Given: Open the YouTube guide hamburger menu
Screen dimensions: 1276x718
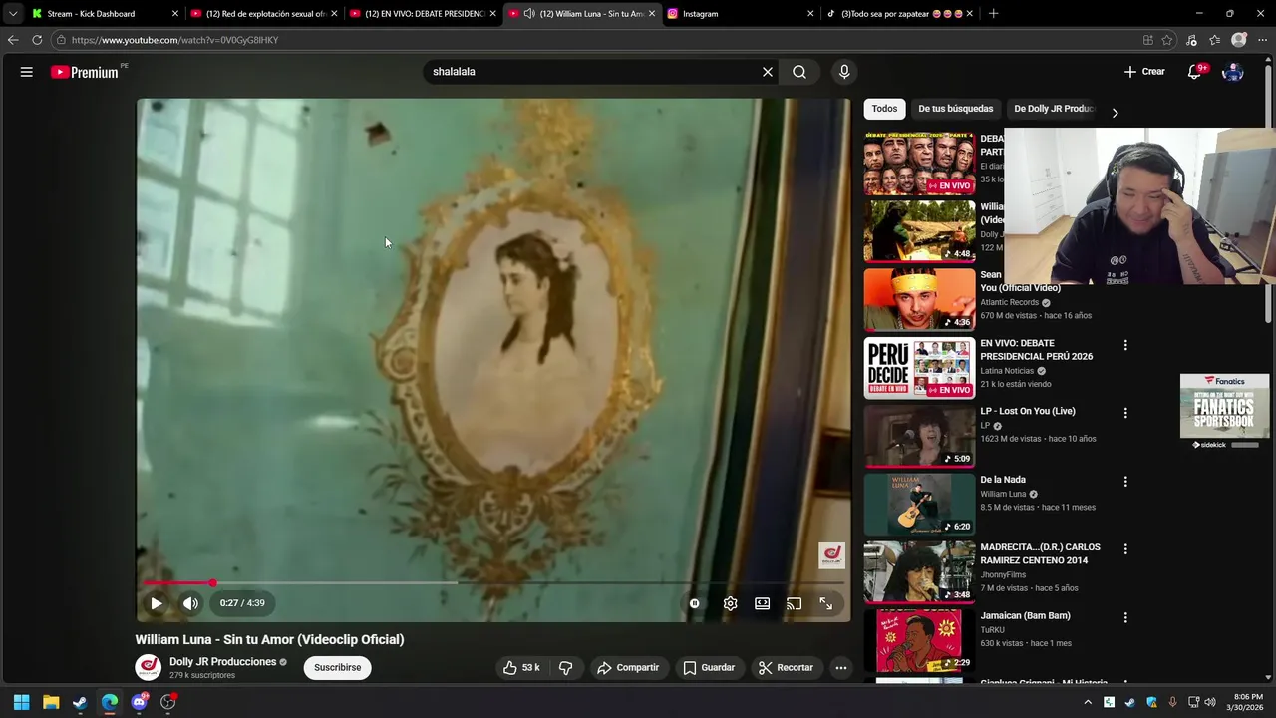Looking at the screenshot, I should pos(27,72).
